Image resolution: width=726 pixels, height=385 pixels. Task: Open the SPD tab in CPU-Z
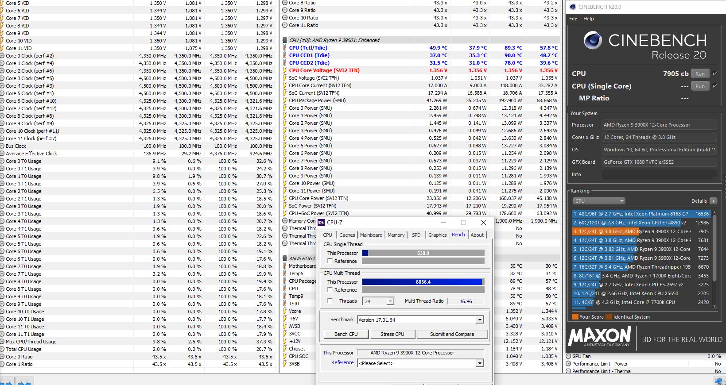[416, 235]
